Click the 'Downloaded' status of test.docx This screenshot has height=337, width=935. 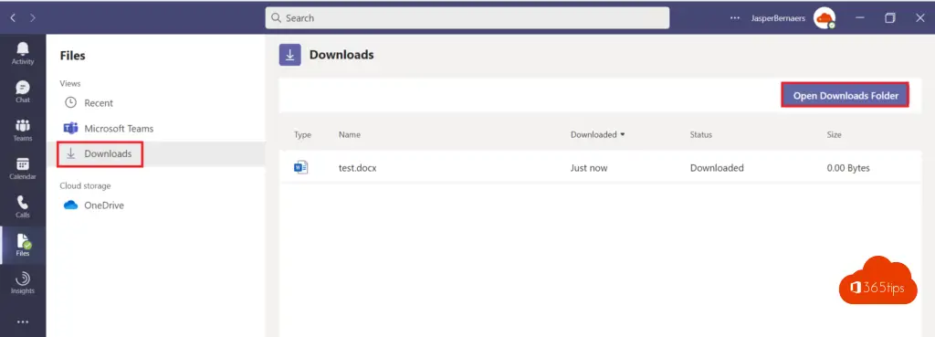click(x=717, y=168)
